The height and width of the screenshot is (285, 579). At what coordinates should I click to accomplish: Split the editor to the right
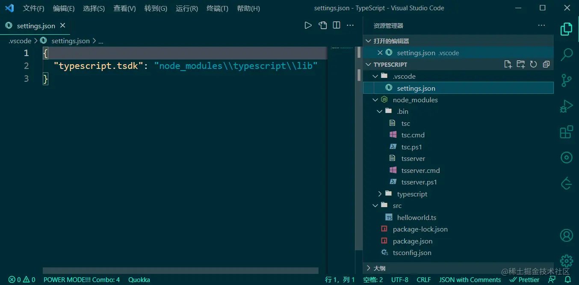click(x=337, y=25)
